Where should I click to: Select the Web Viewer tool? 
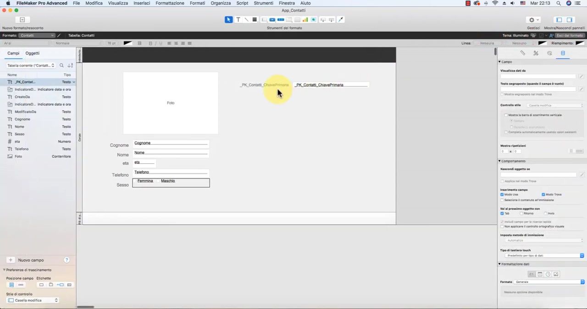314,20
